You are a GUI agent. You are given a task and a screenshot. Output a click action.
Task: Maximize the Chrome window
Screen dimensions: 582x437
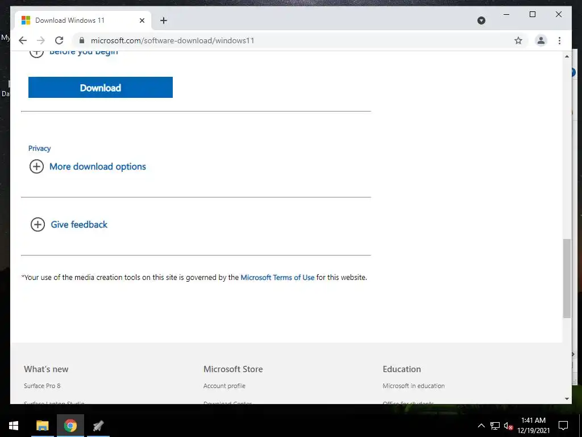point(532,14)
